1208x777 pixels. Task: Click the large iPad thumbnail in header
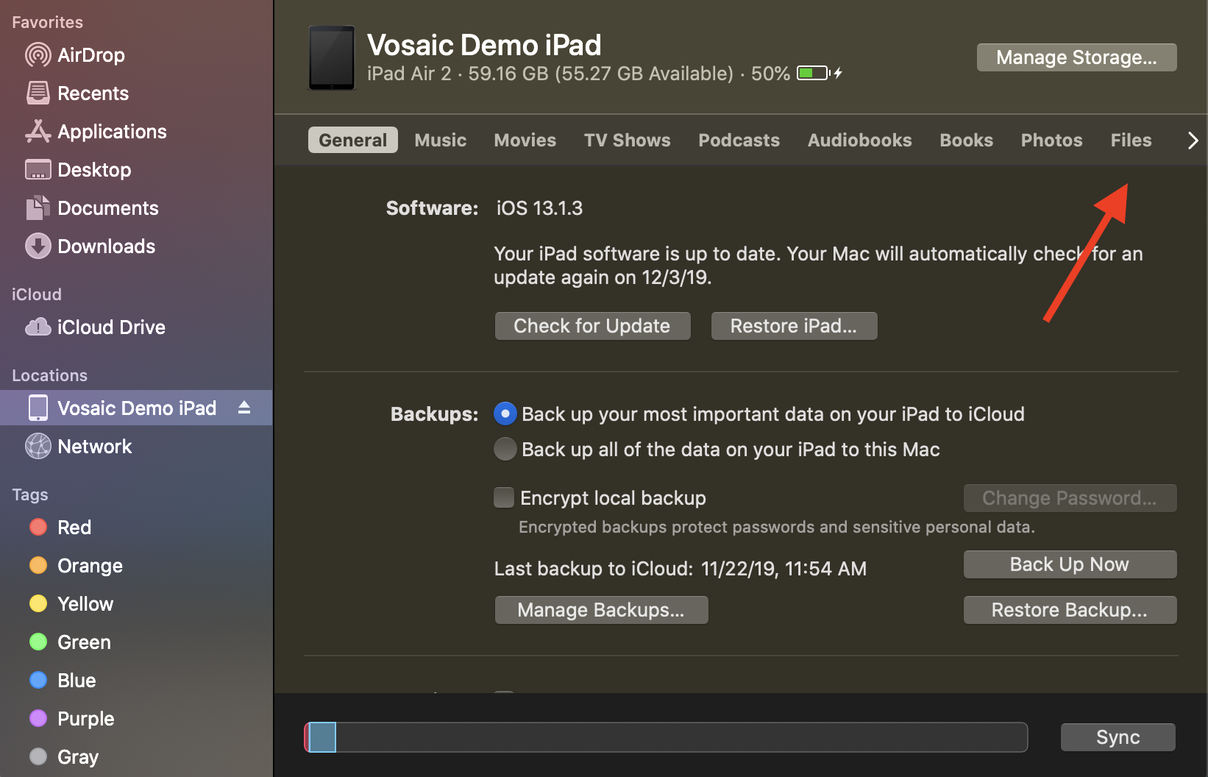[x=332, y=58]
